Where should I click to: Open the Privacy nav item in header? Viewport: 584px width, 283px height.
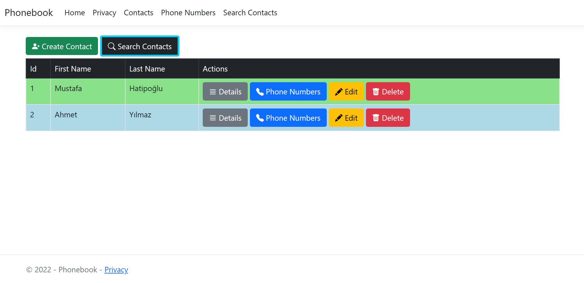point(104,13)
